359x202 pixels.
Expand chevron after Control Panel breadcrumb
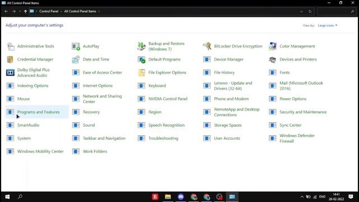61,11
